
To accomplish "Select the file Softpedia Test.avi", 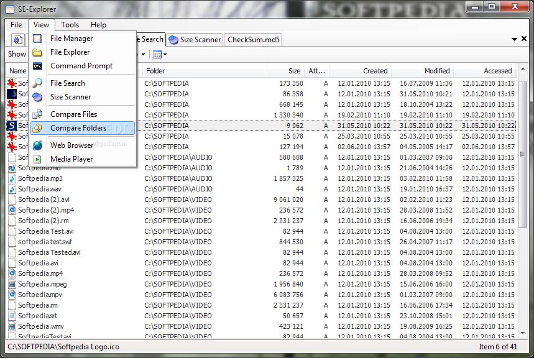I will click(45, 231).
